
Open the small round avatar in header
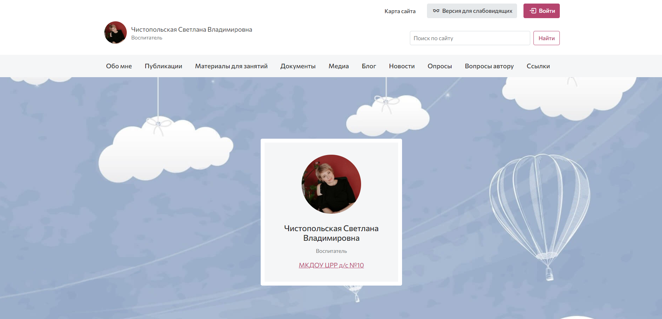coord(115,32)
